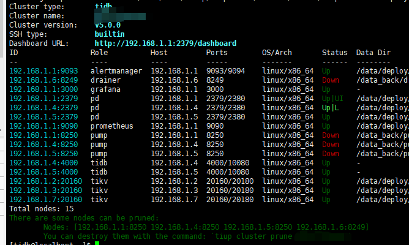409x245 pixels.
Task: Click ports 9093/9094 in alertmanager row
Action: point(226,71)
